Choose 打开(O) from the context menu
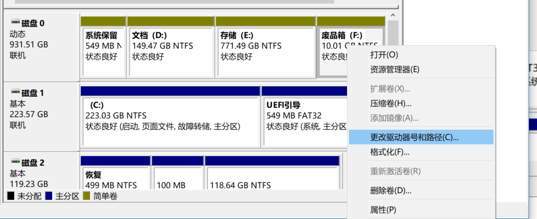Viewport: 537px width, 219px height. [384, 55]
